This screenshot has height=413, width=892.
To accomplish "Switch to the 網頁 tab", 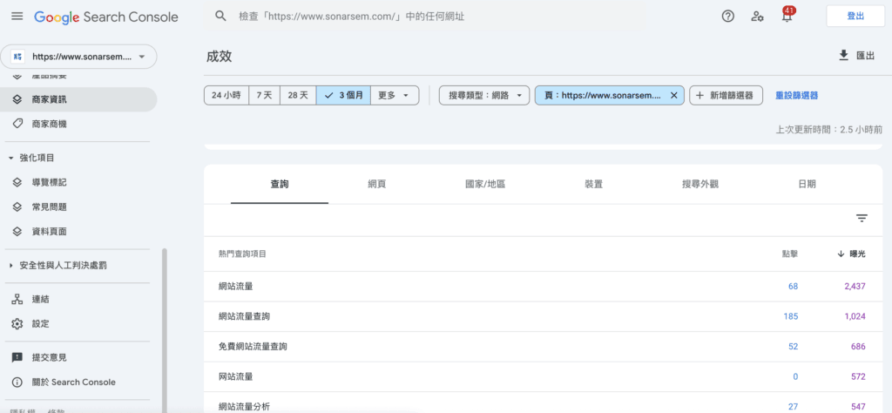I will tap(376, 185).
